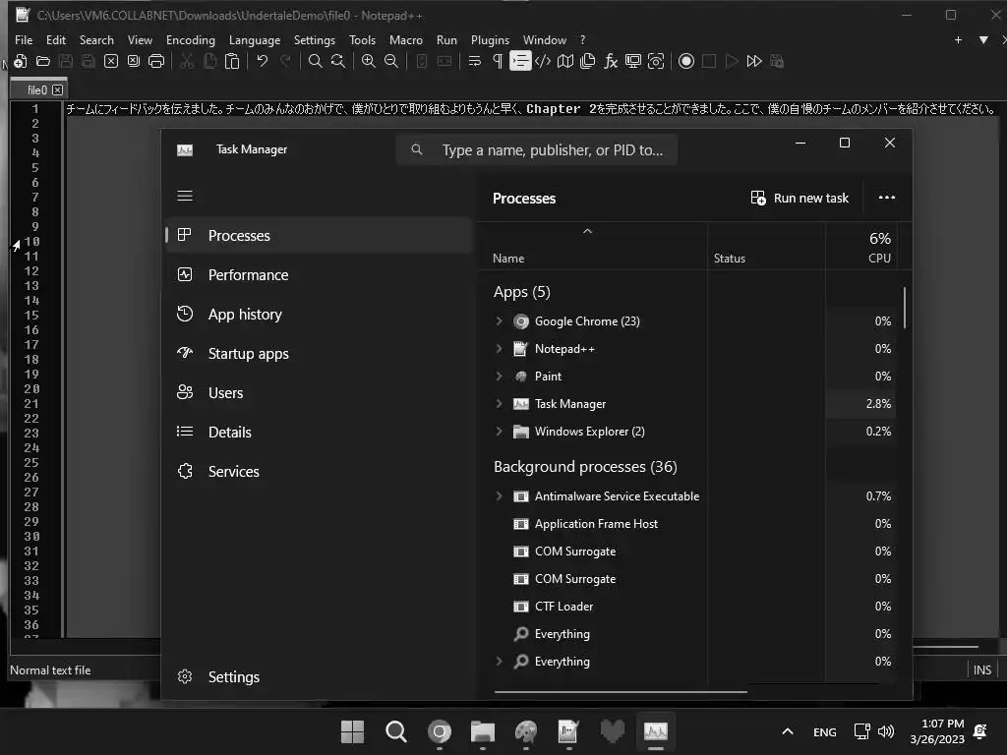Expand the second Everything process with chevron

click(499, 662)
